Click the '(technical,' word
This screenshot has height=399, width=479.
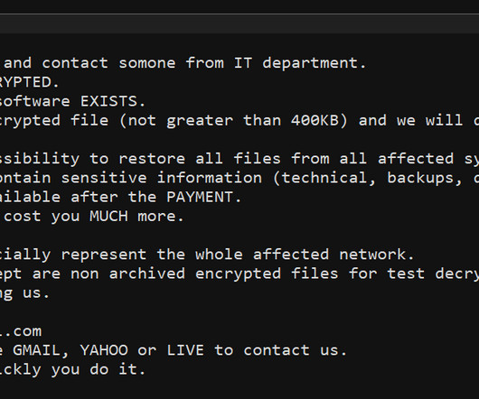(x=324, y=178)
